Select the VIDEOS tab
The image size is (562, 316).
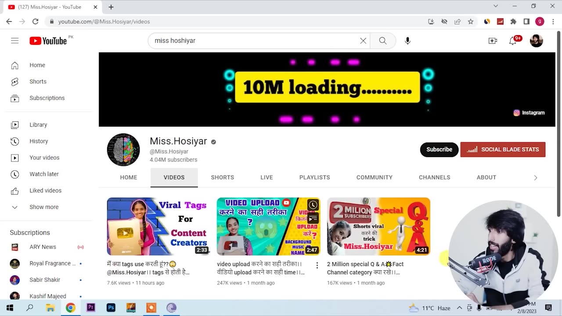[174, 177]
